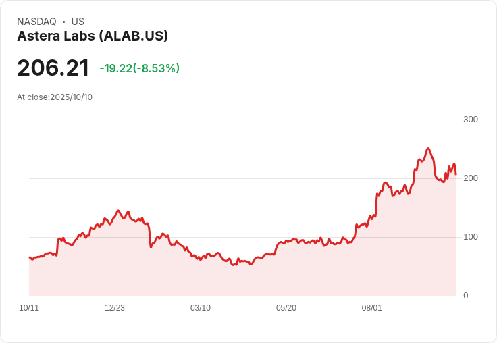This screenshot has width=497, height=343.
Task: Select the 100 y-axis price label
Action: click(471, 237)
